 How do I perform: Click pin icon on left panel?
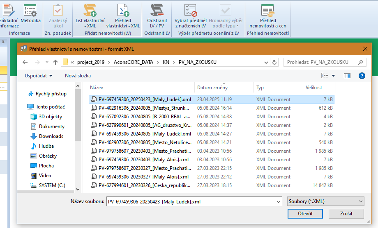(3, 42)
